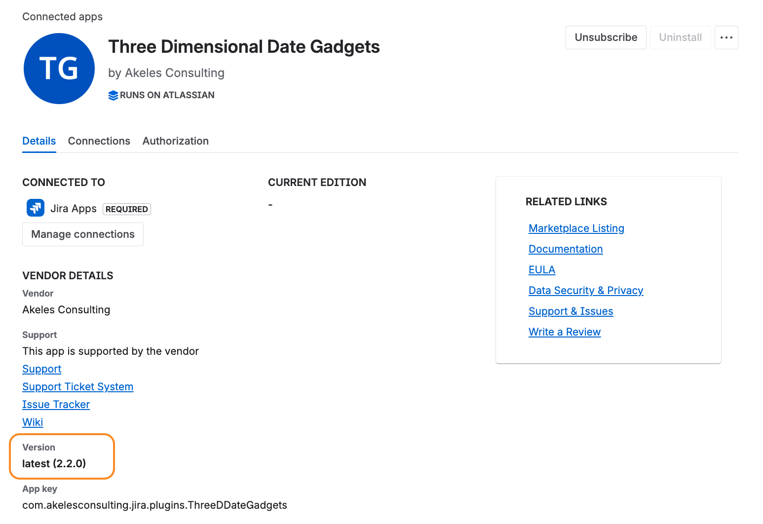The width and height of the screenshot is (763, 524).
Task: Open the Marketplace Listing link
Action: click(x=576, y=228)
